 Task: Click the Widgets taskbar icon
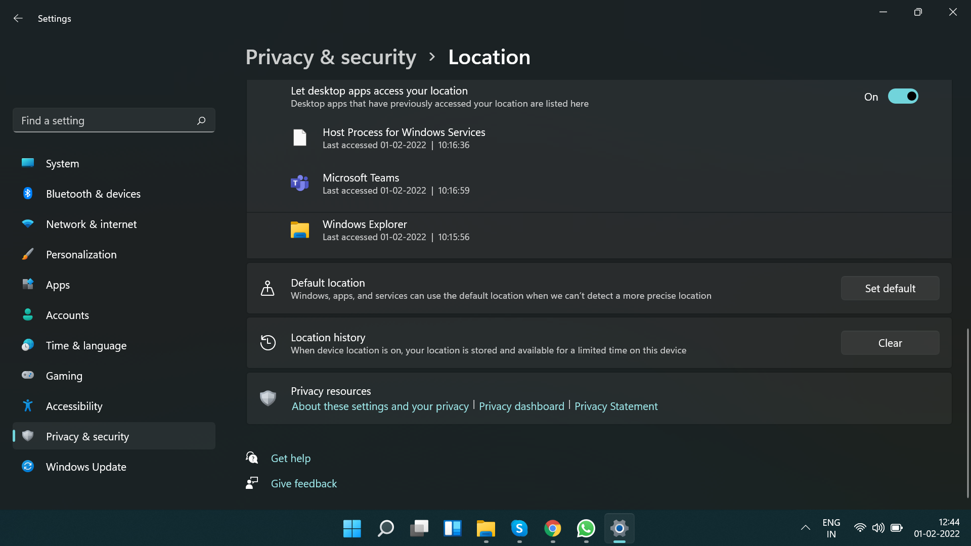click(452, 528)
